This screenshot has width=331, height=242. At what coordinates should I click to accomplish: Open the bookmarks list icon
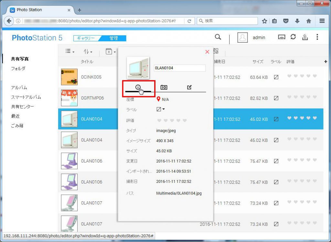click(x=274, y=21)
